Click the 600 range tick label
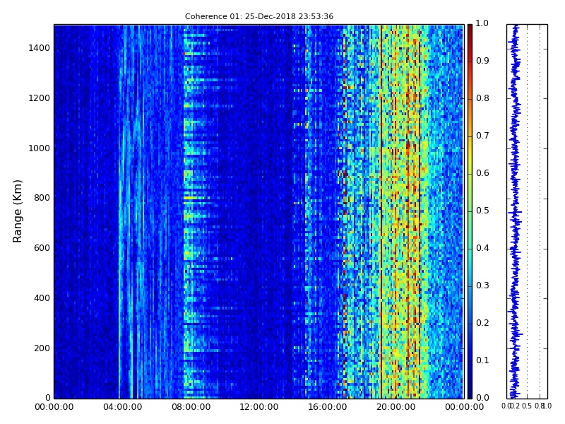 (x=42, y=248)
